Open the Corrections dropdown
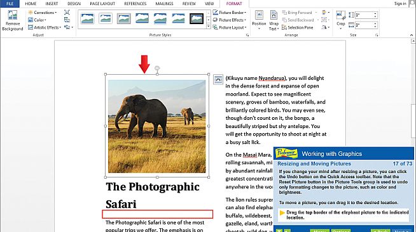416x232 pixels. [x=43, y=13]
